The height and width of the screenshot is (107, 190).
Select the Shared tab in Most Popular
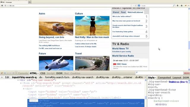116,12
